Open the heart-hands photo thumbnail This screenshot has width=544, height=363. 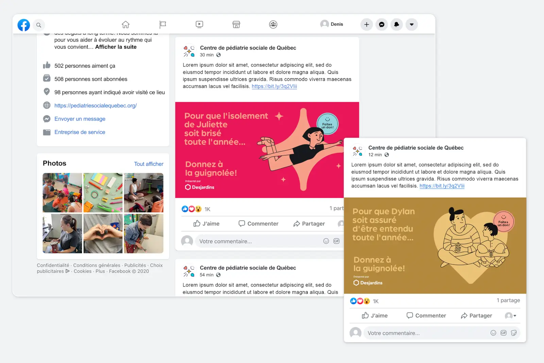click(x=103, y=233)
